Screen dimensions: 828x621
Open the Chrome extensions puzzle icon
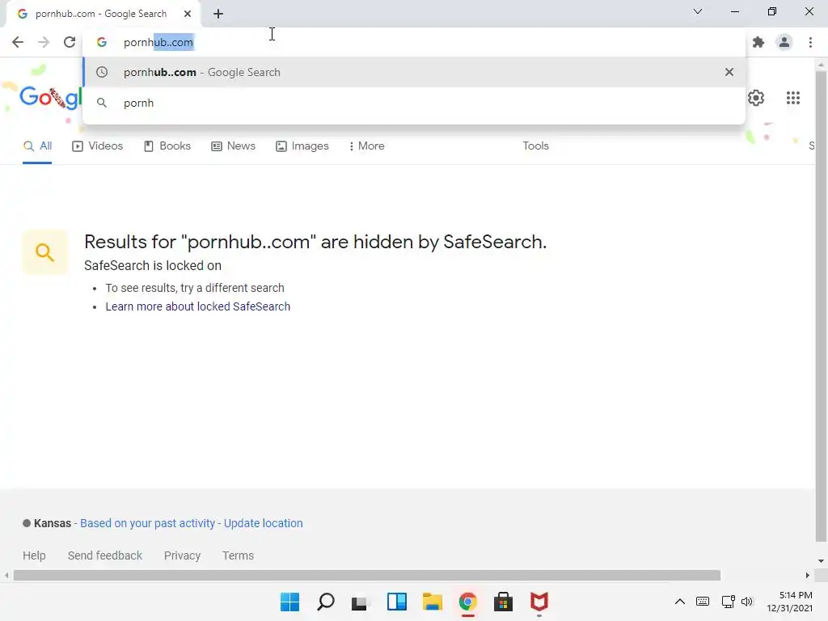pyautogui.click(x=758, y=42)
